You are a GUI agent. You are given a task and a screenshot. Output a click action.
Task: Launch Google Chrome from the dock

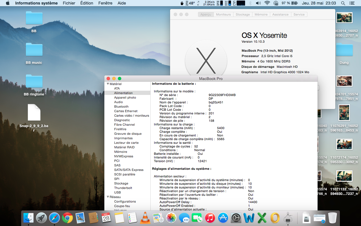coord(67,218)
